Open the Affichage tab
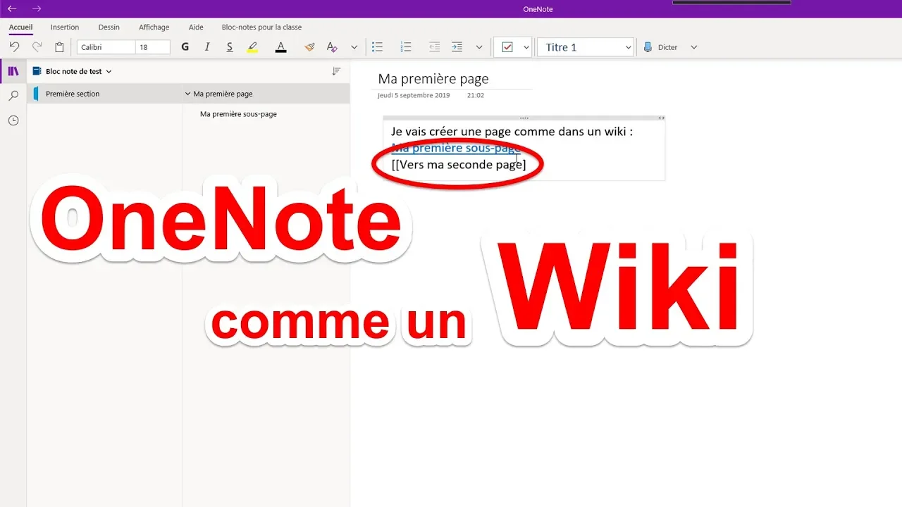 154,27
